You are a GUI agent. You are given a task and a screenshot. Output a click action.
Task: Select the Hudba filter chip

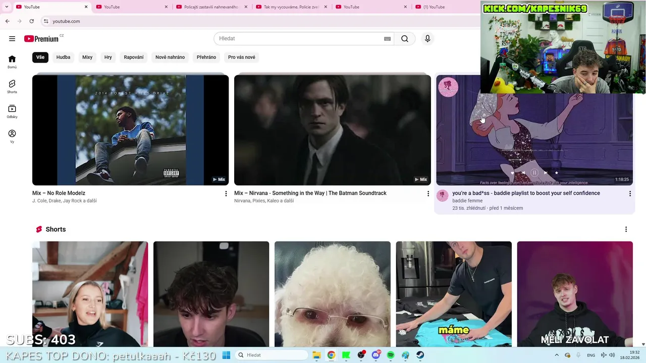(x=63, y=57)
